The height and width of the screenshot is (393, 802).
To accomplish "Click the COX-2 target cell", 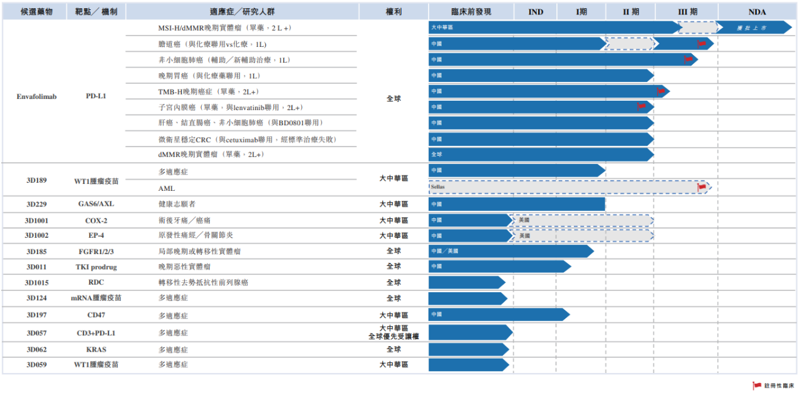I will 96,220.
